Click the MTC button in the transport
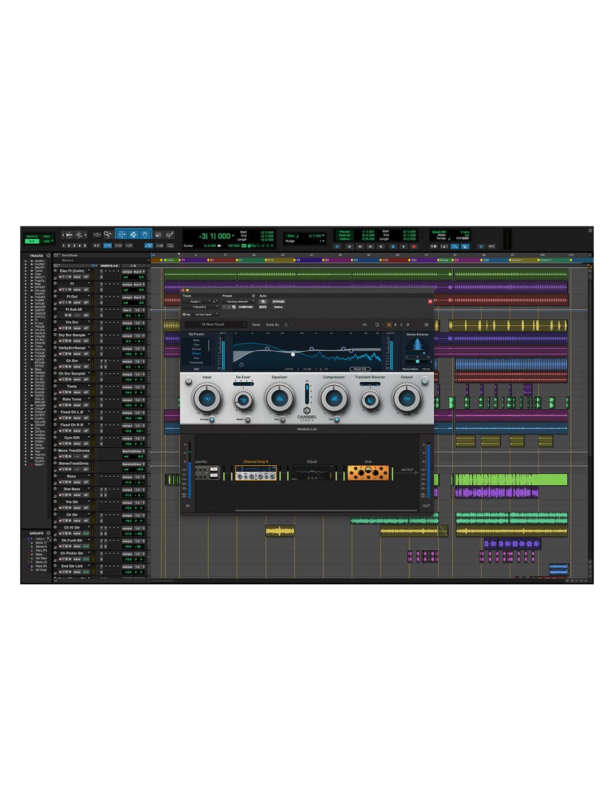 [492, 245]
